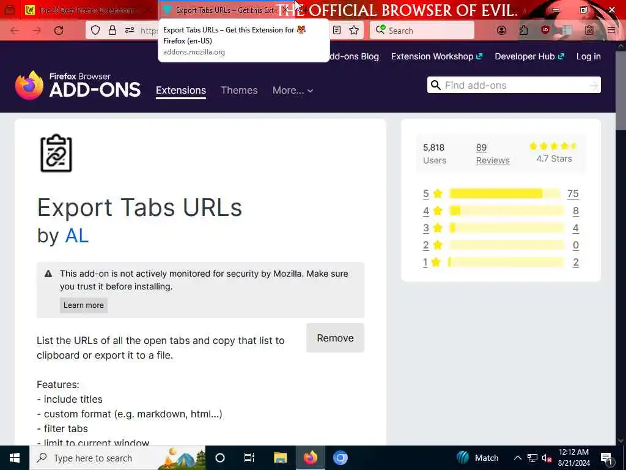This screenshot has width=626, height=470.
Task: Open the volume tray icon
Action: point(547,458)
